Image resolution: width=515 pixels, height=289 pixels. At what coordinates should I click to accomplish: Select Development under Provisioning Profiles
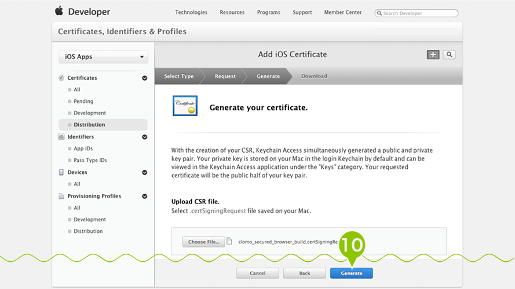pos(90,220)
